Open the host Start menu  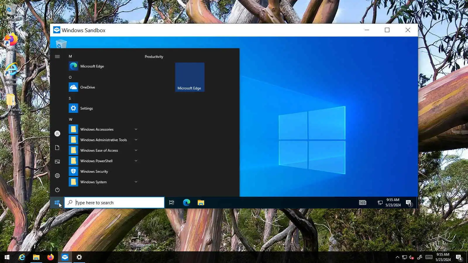7,257
